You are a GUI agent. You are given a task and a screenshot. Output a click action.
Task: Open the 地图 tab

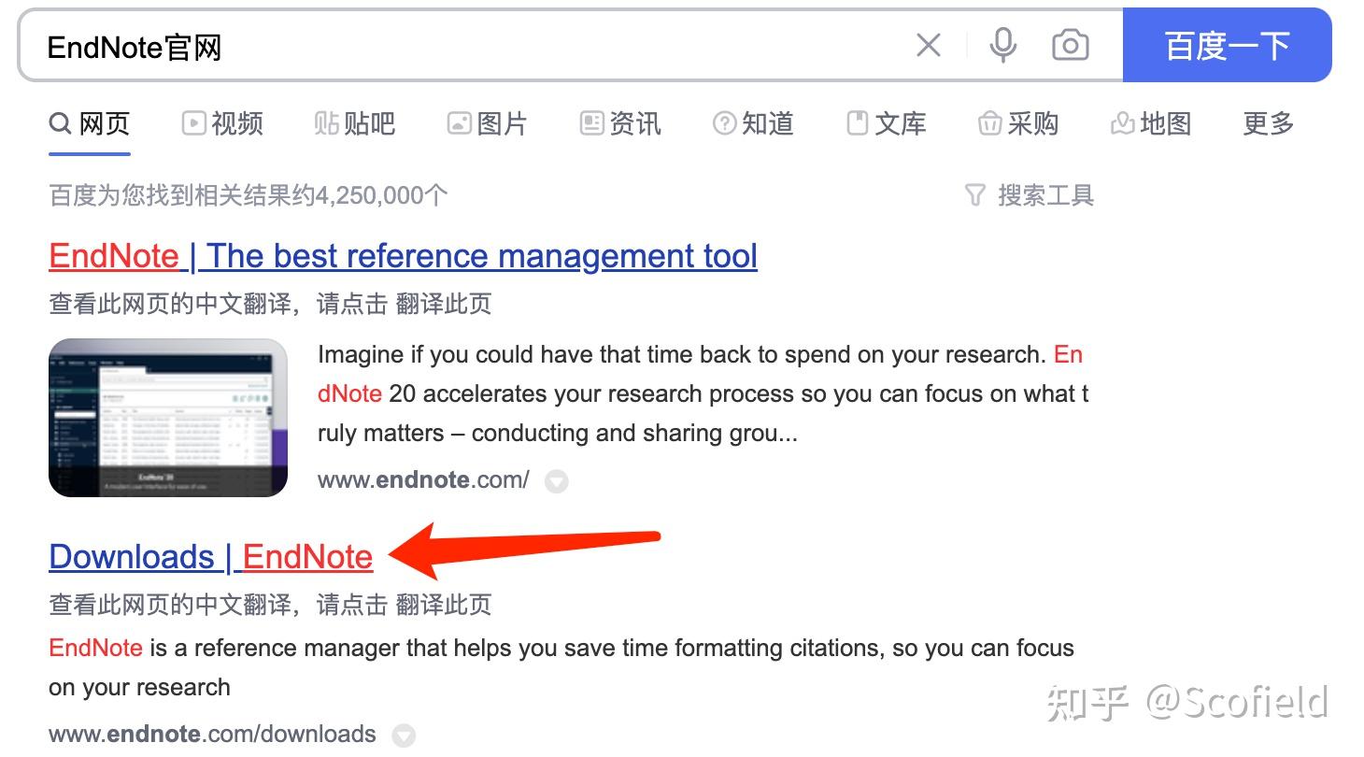1151,123
